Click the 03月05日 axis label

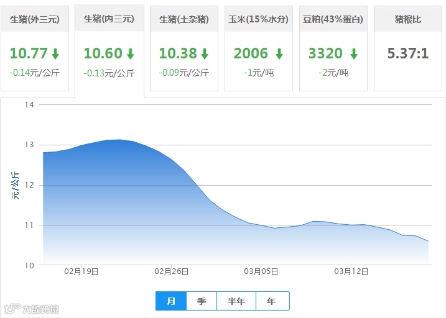261,271
